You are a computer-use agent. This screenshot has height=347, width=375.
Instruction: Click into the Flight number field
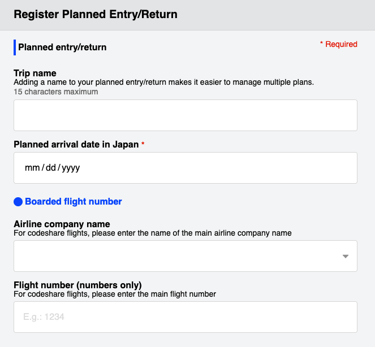click(x=186, y=317)
